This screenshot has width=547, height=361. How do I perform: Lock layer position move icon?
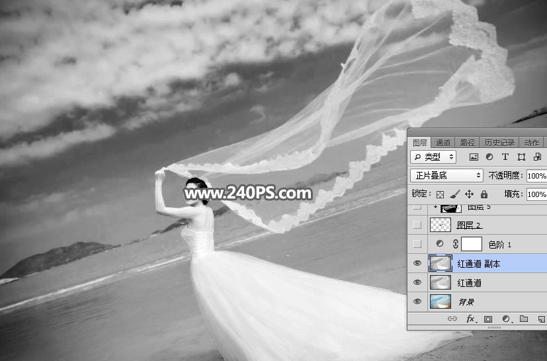click(469, 194)
